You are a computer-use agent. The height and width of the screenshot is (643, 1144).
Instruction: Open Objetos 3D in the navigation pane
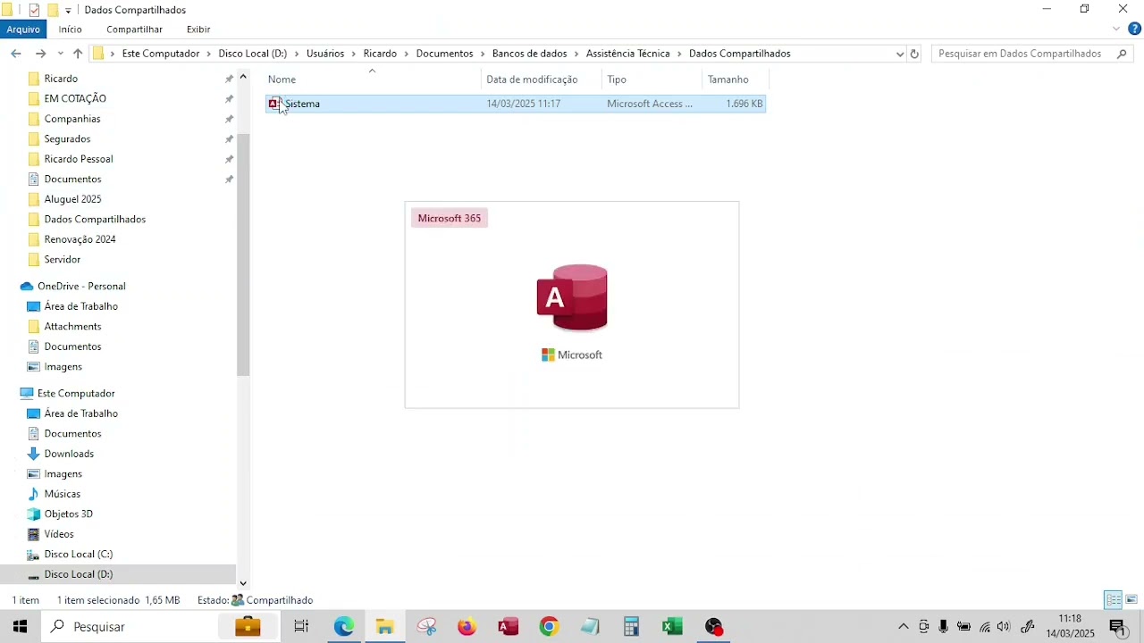[69, 514]
